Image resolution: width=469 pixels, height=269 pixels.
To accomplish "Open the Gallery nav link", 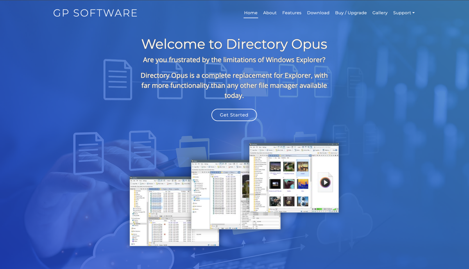I will (x=380, y=13).
